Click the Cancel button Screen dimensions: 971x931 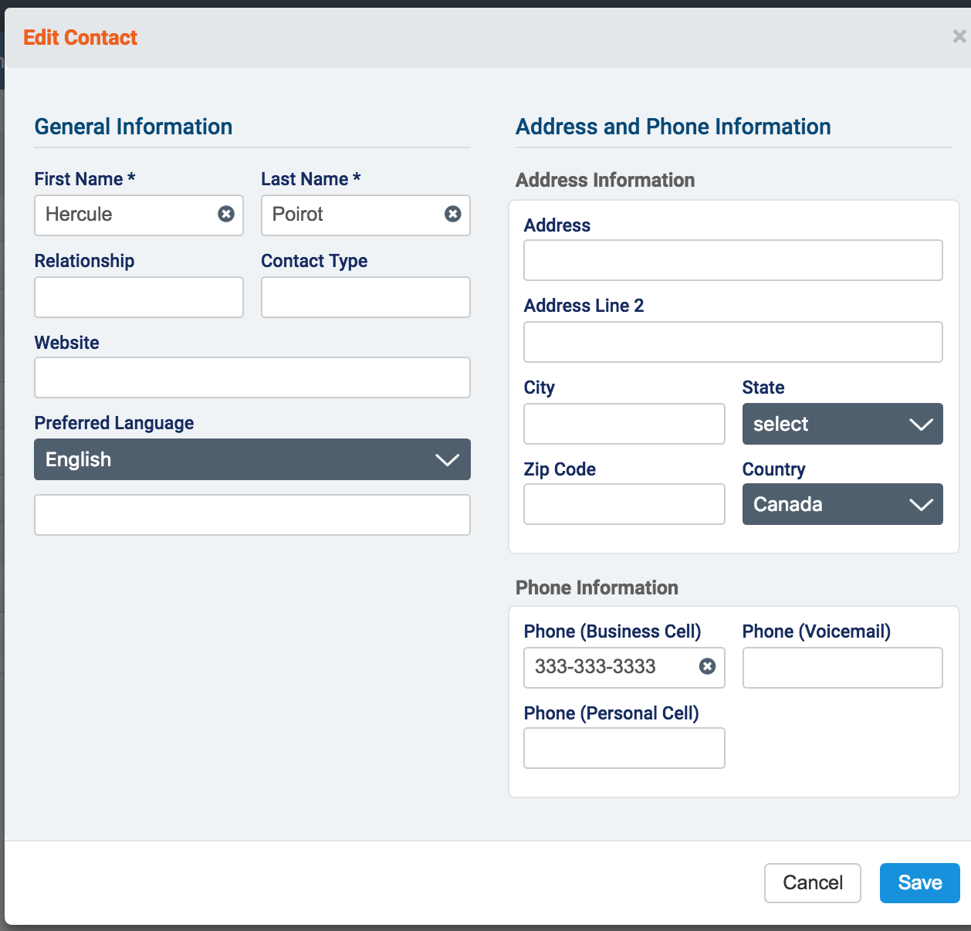point(812,882)
